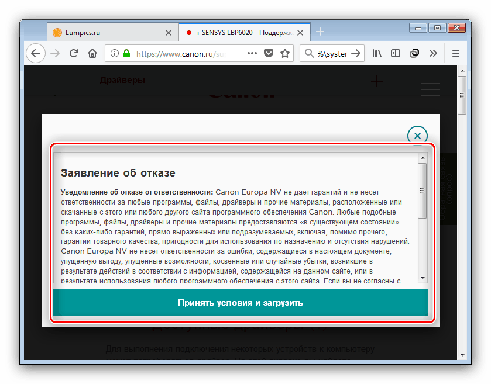Image resolution: width=491 pixels, height=384 pixels.
Task: Reload the current Canon page
Action: coord(74,54)
